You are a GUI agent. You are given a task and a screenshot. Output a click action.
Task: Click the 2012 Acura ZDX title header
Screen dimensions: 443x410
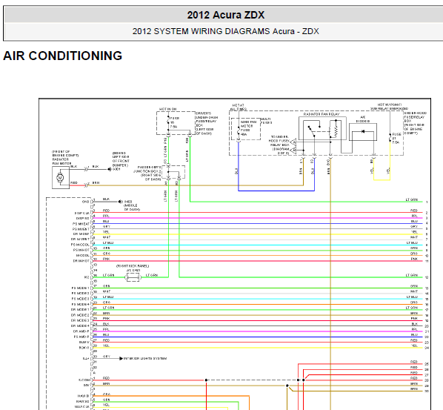tap(225, 15)
